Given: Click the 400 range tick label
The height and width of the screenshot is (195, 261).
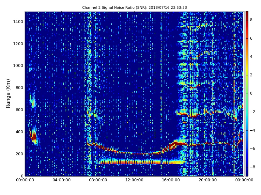Looking at the screenshot, I should click(20, 132).
